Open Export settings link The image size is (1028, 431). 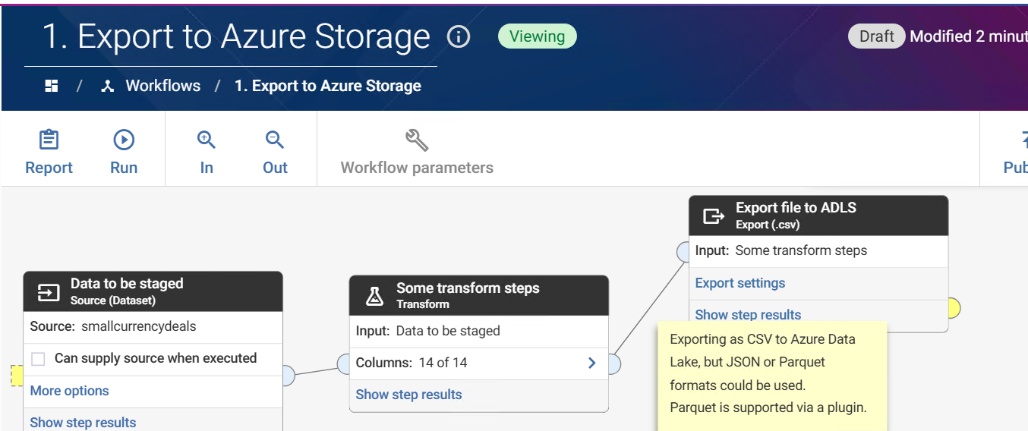[740, 283]
